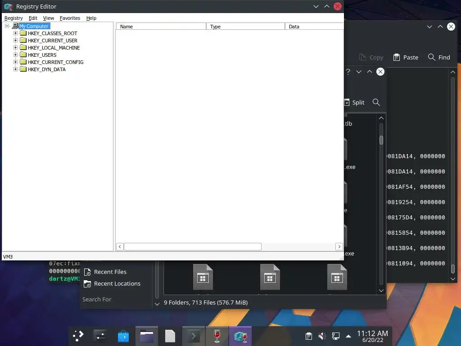The width and height of the screenshot is (461, 346).
Task: Click the status bar chevron beside folder count
Action: pyautogui.click(x=157, y=304)
